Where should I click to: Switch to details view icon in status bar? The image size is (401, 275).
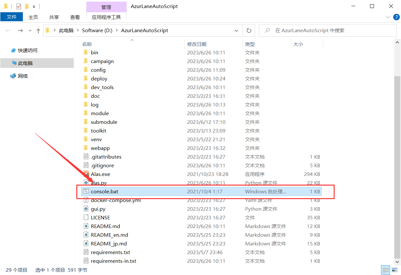point(386,270)
